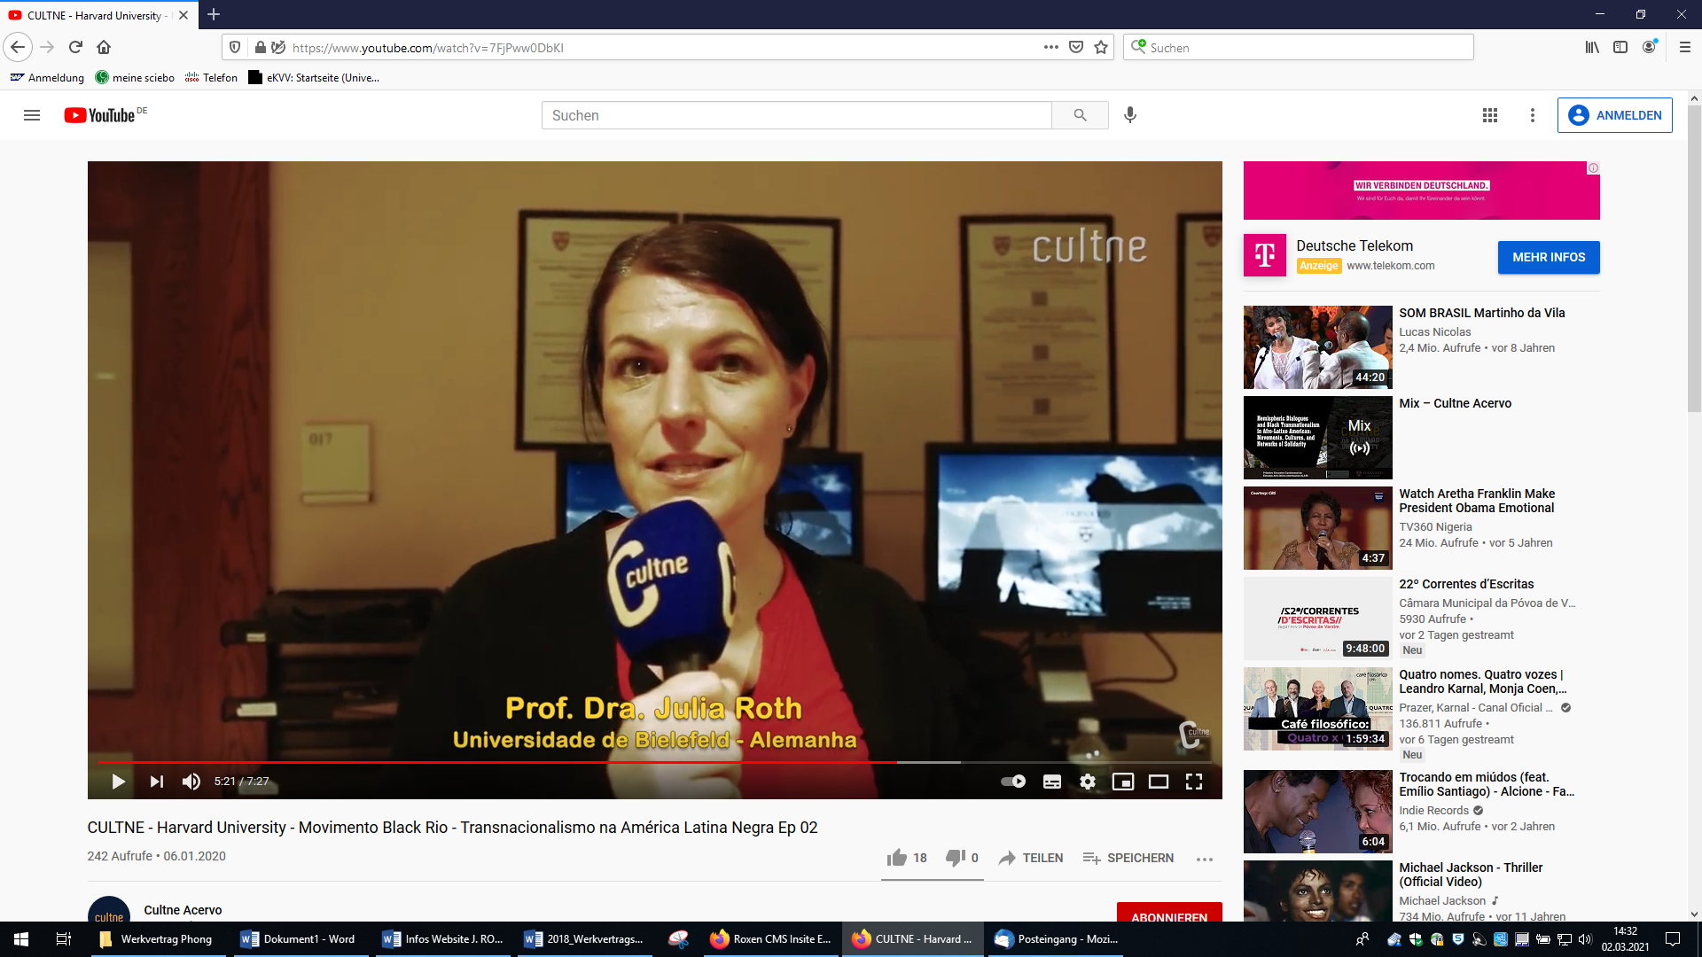Start voice search with microphone icon

(1130, 115)
